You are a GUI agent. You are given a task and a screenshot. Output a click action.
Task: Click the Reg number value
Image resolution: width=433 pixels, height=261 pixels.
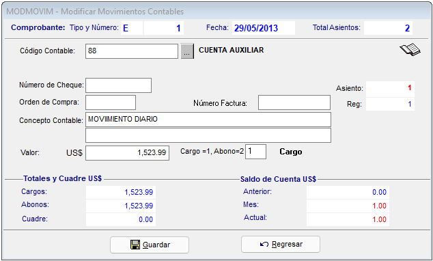click(390, 105)
